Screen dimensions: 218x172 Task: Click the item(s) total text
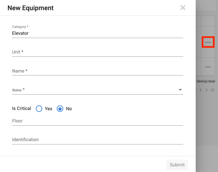[x=206, y=81]
